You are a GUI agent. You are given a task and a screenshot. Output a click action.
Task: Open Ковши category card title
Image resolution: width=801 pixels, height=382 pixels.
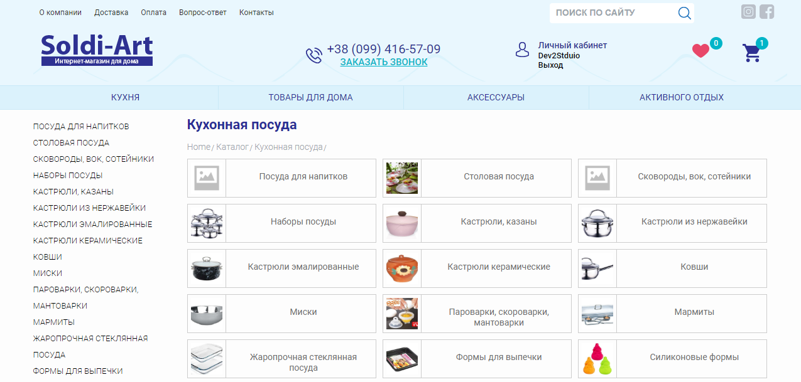click(694, 267)
